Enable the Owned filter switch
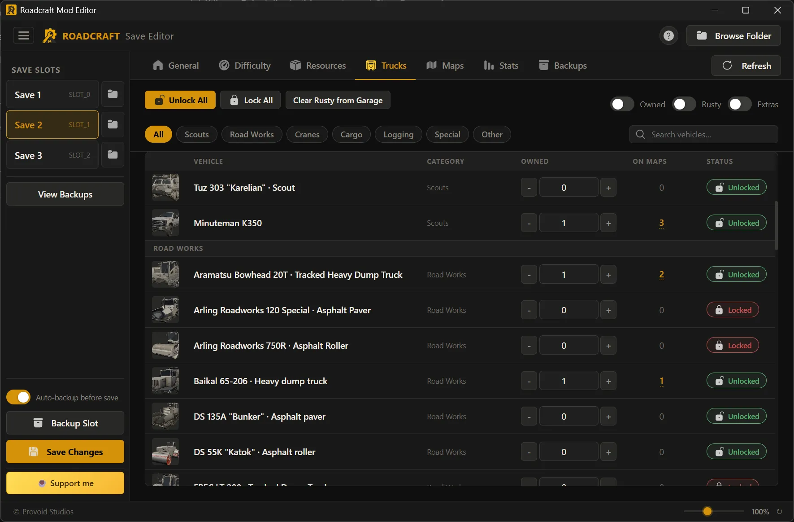 coord(622,104)
